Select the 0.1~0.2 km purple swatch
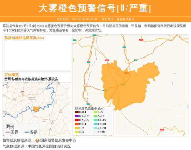 click(77, 116)
